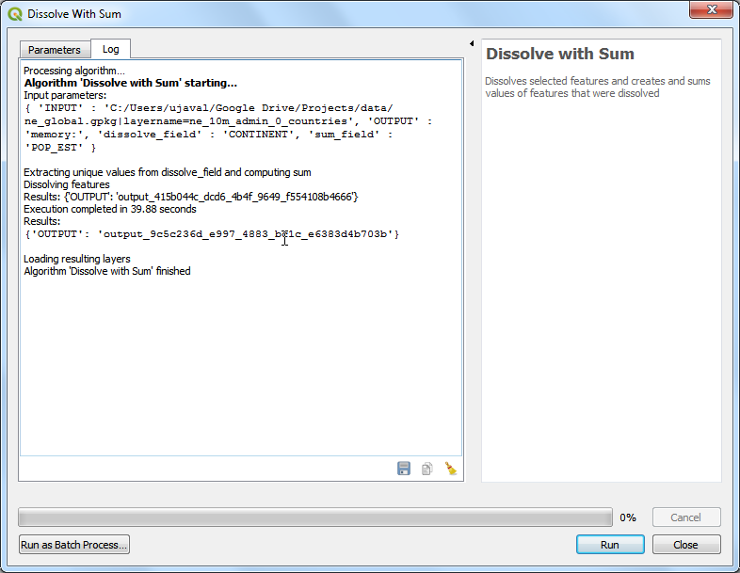Clear the log with broom icon
Image resolution: width=740 pixels, height=573 pixels.
[x=450, y=469]
